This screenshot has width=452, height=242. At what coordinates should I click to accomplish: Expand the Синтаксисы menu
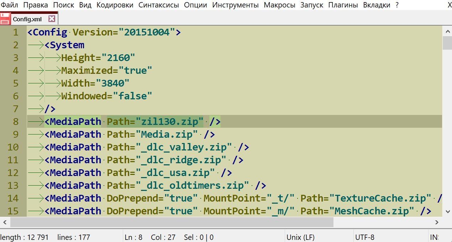[x=159, y=5]
